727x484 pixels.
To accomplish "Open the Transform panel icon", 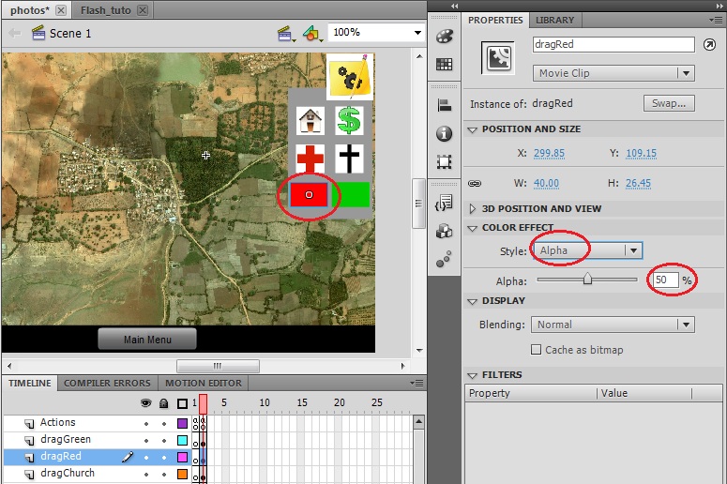I will tap(445, 161).
